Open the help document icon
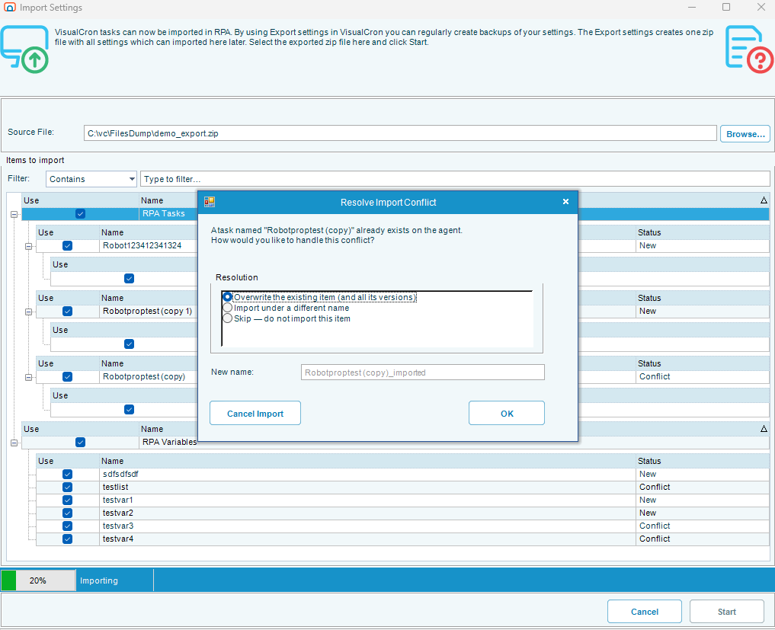Image resolution: width=775 pixels, height=630 pixels. point(749,49)
